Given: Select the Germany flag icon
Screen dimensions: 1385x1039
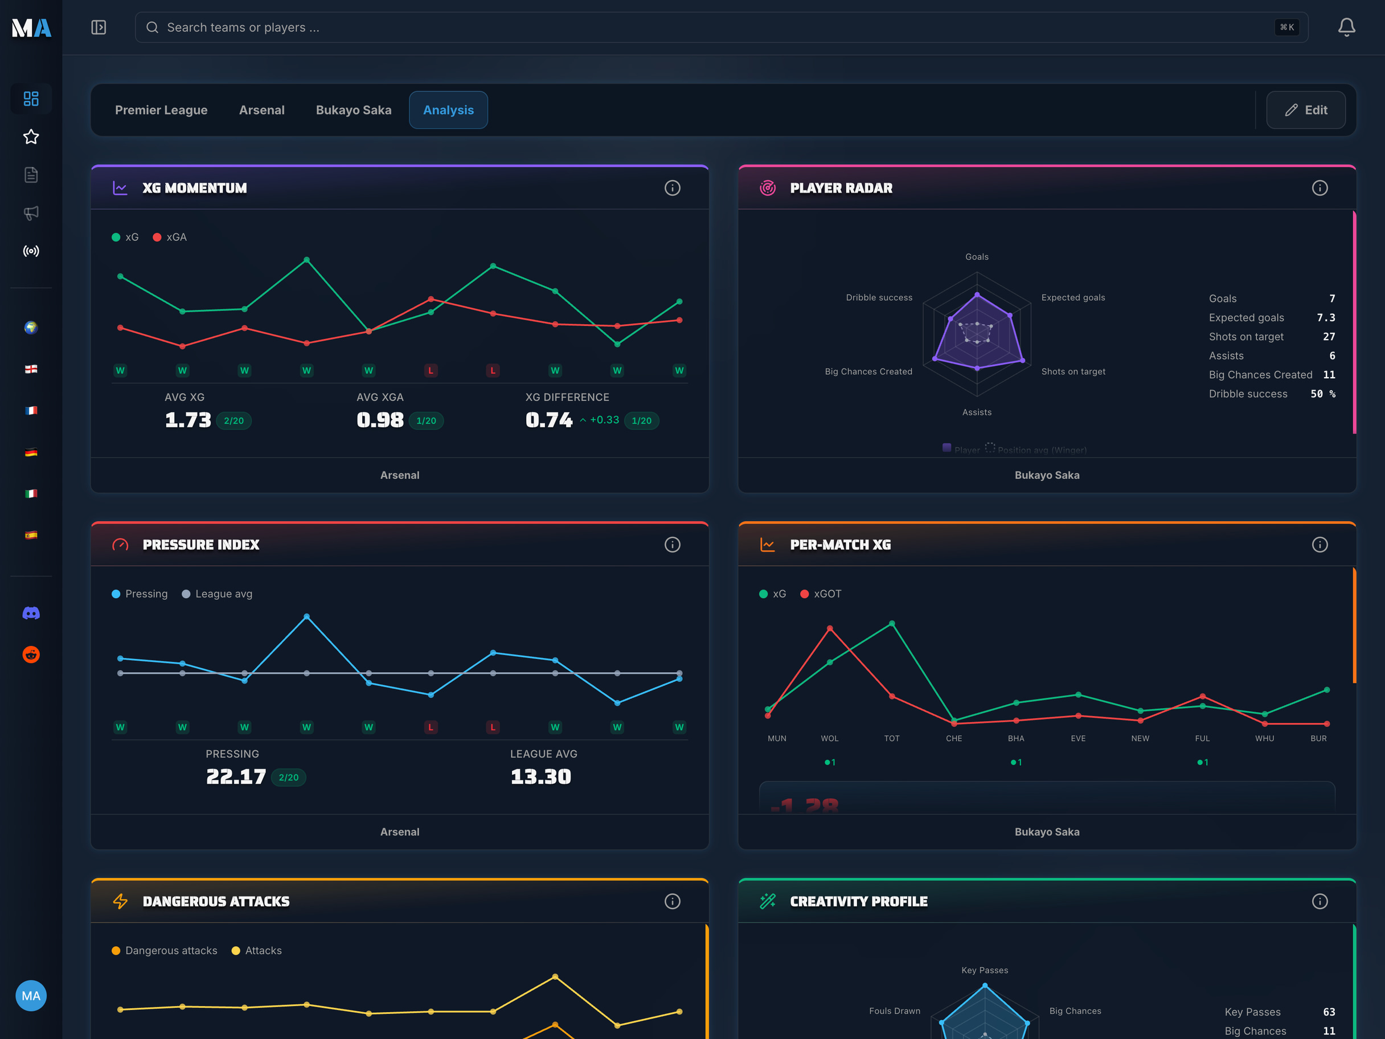Looking at the screenshot, I should [x=31, y=452].
